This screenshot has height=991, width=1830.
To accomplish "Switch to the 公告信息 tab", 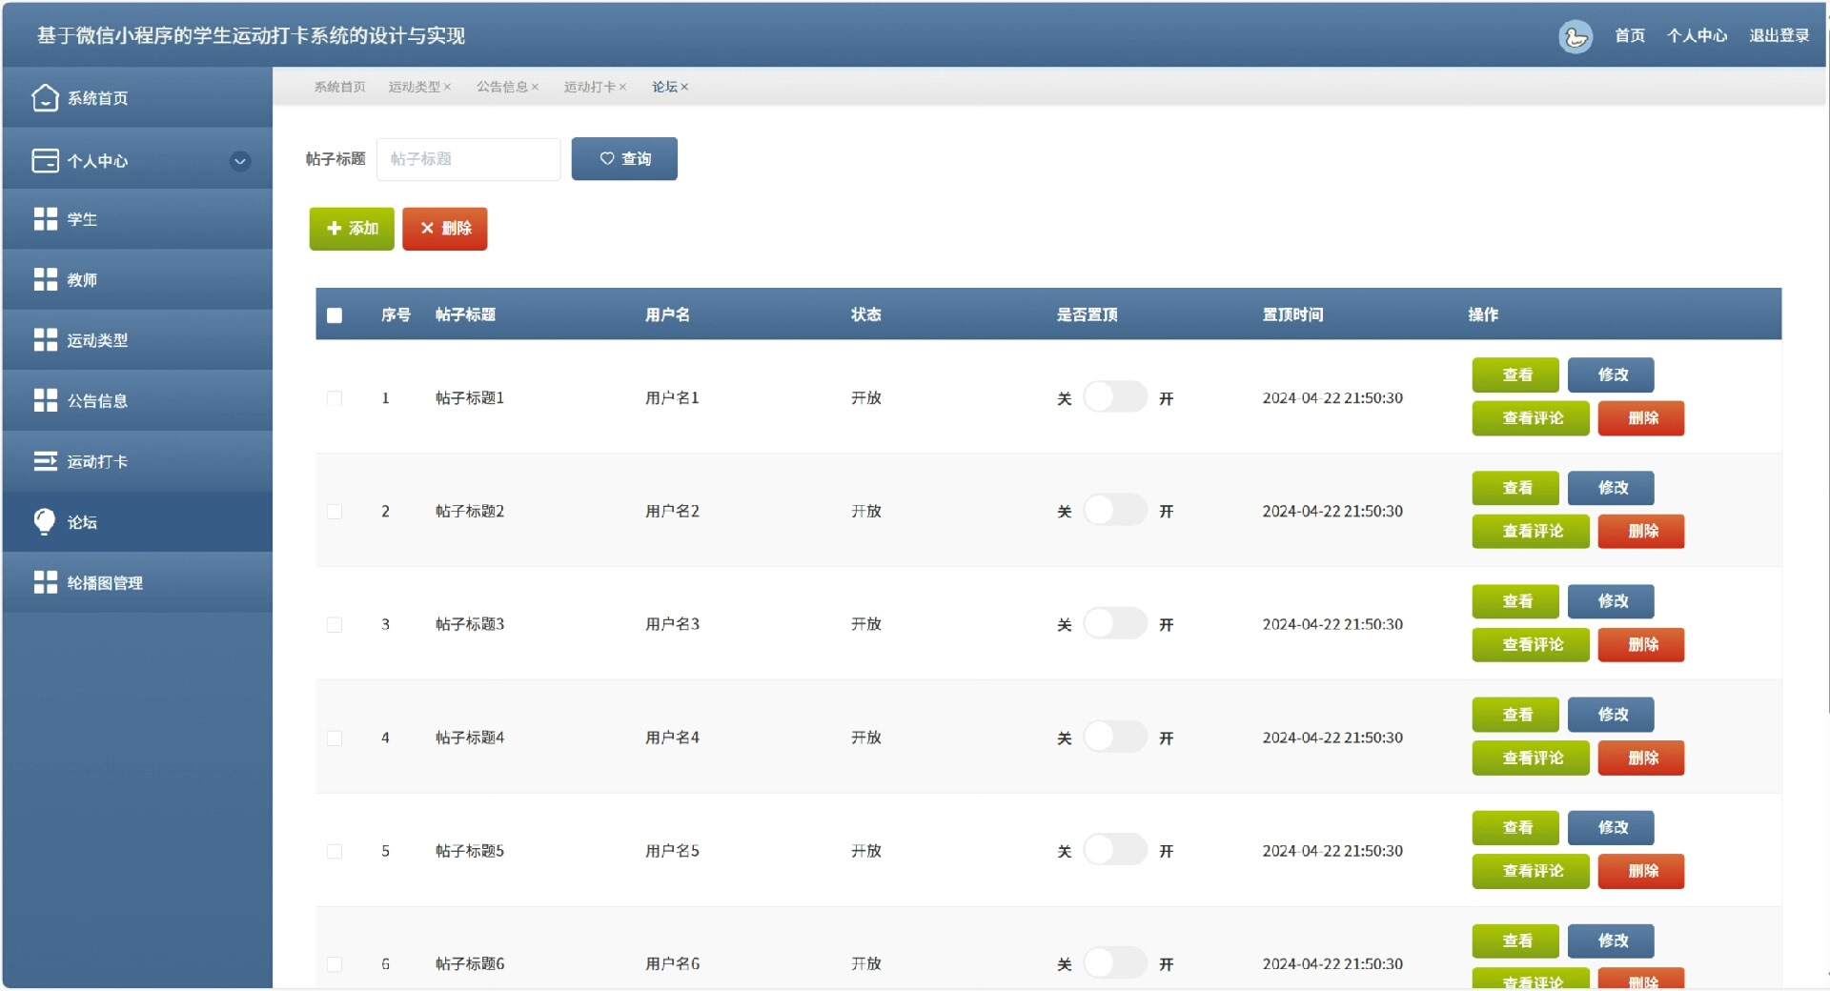I will (x=501, y=87).
